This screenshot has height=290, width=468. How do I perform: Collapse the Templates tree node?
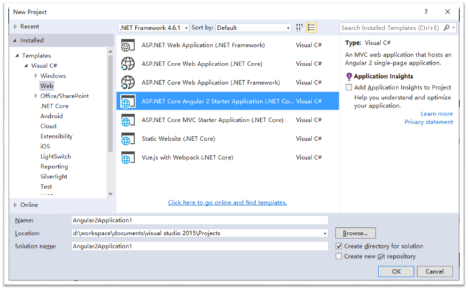[17, 55]
